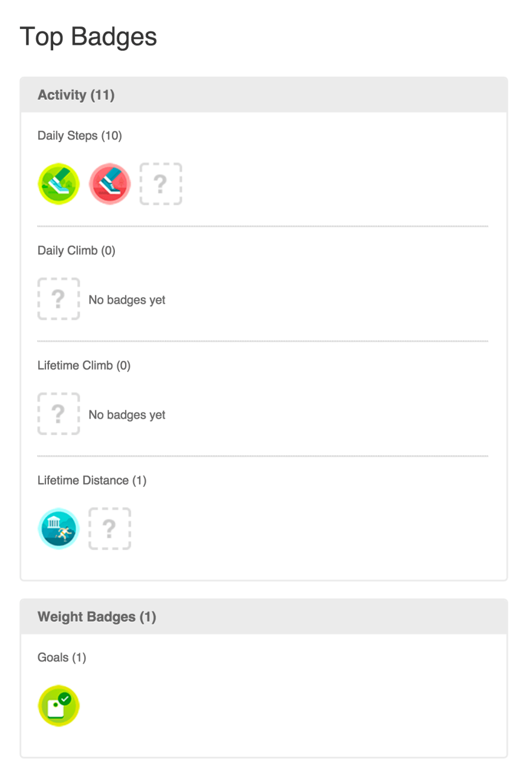Open the Lifetime Climb badge placeholder
526x773 pixels.
click(59, 414)
